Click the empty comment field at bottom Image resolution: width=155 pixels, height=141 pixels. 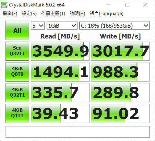coord(77,132)
